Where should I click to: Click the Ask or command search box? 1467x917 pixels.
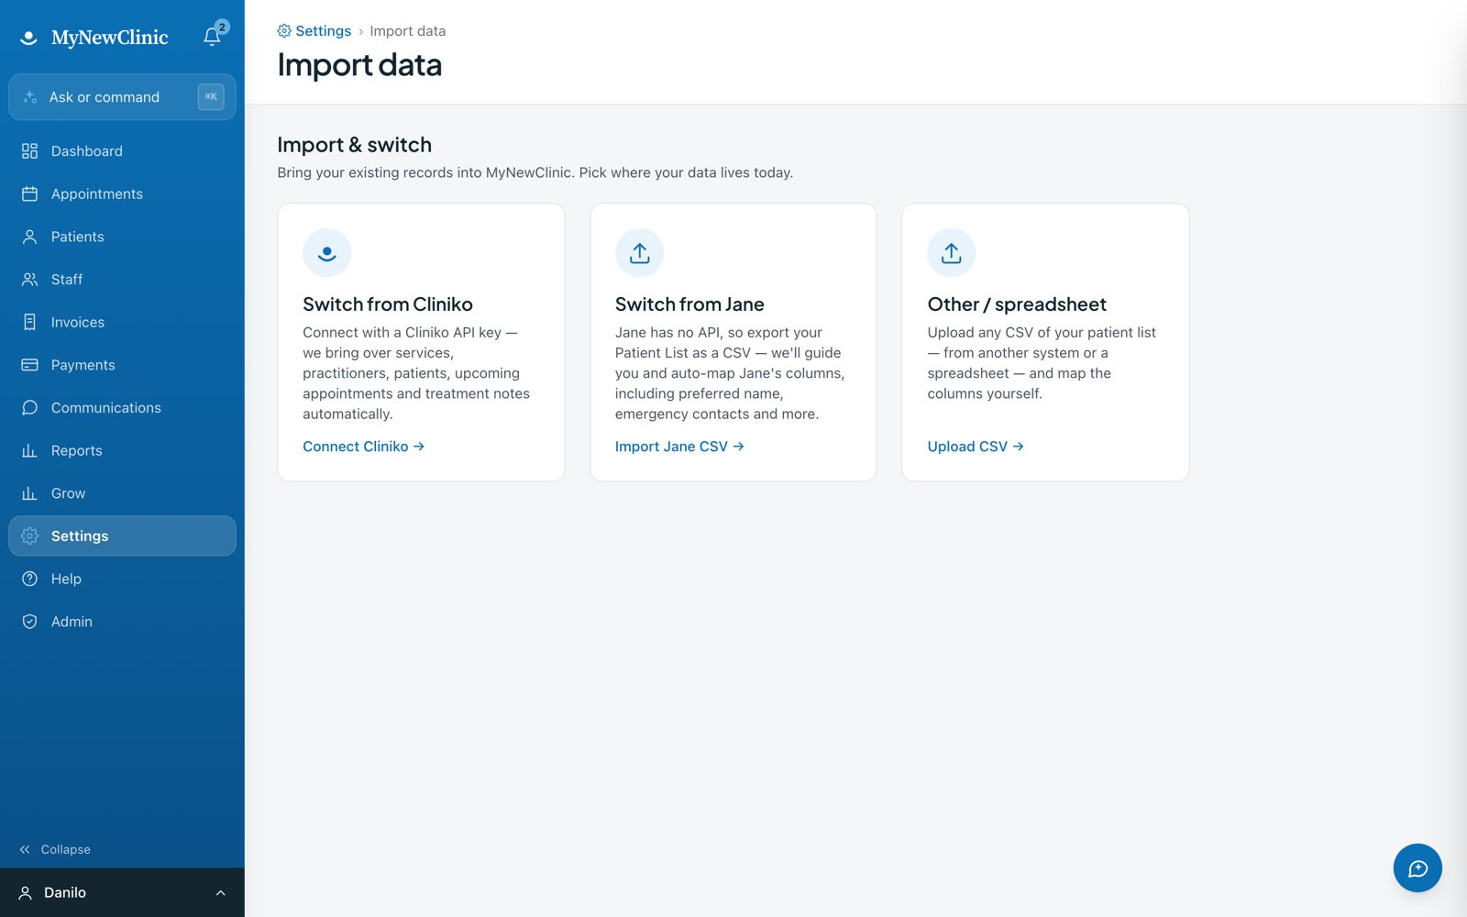[x=122, y=97]
